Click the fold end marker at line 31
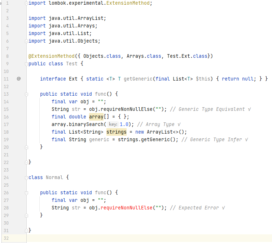272x243 pixels. click(26, 231)
